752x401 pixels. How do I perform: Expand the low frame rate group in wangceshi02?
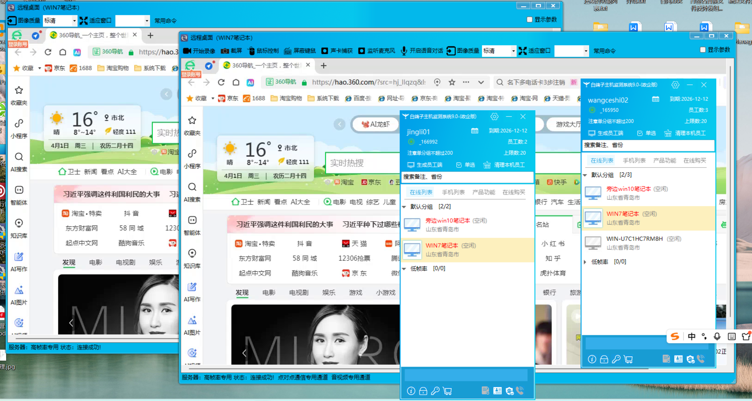point(585,262)
